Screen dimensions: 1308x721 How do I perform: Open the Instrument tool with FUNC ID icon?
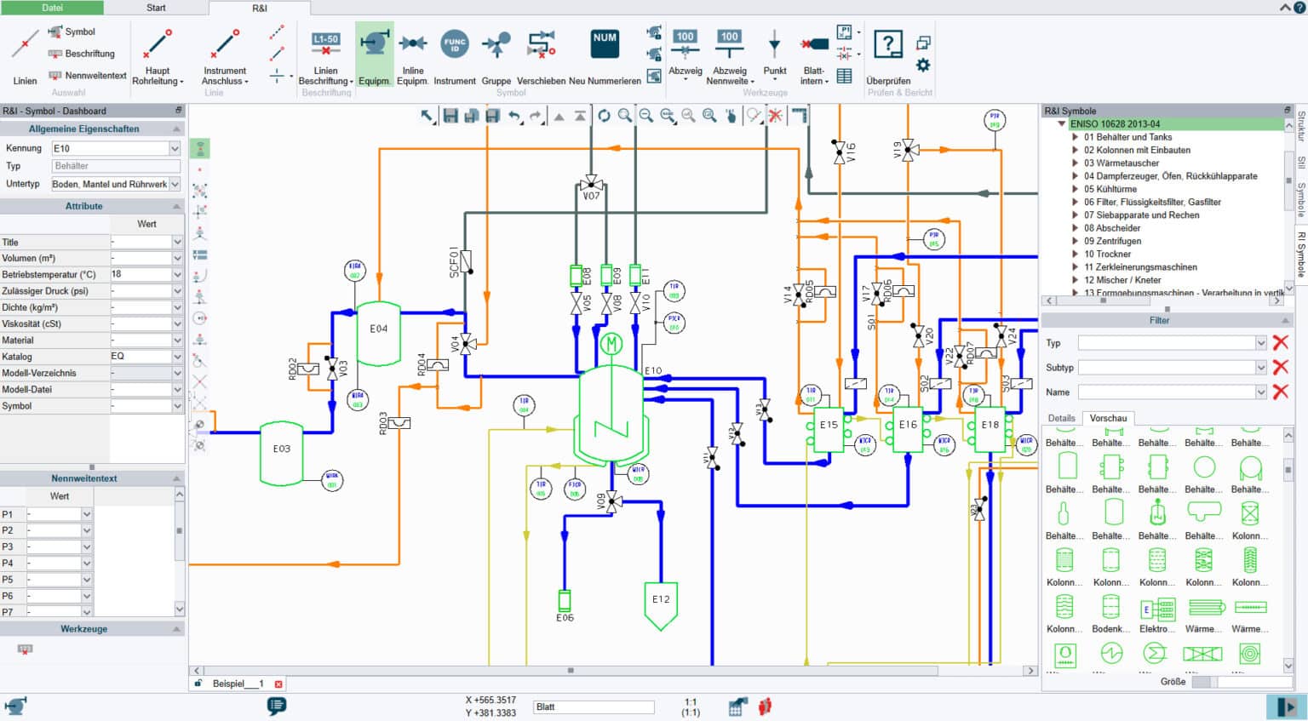point(455,53)
